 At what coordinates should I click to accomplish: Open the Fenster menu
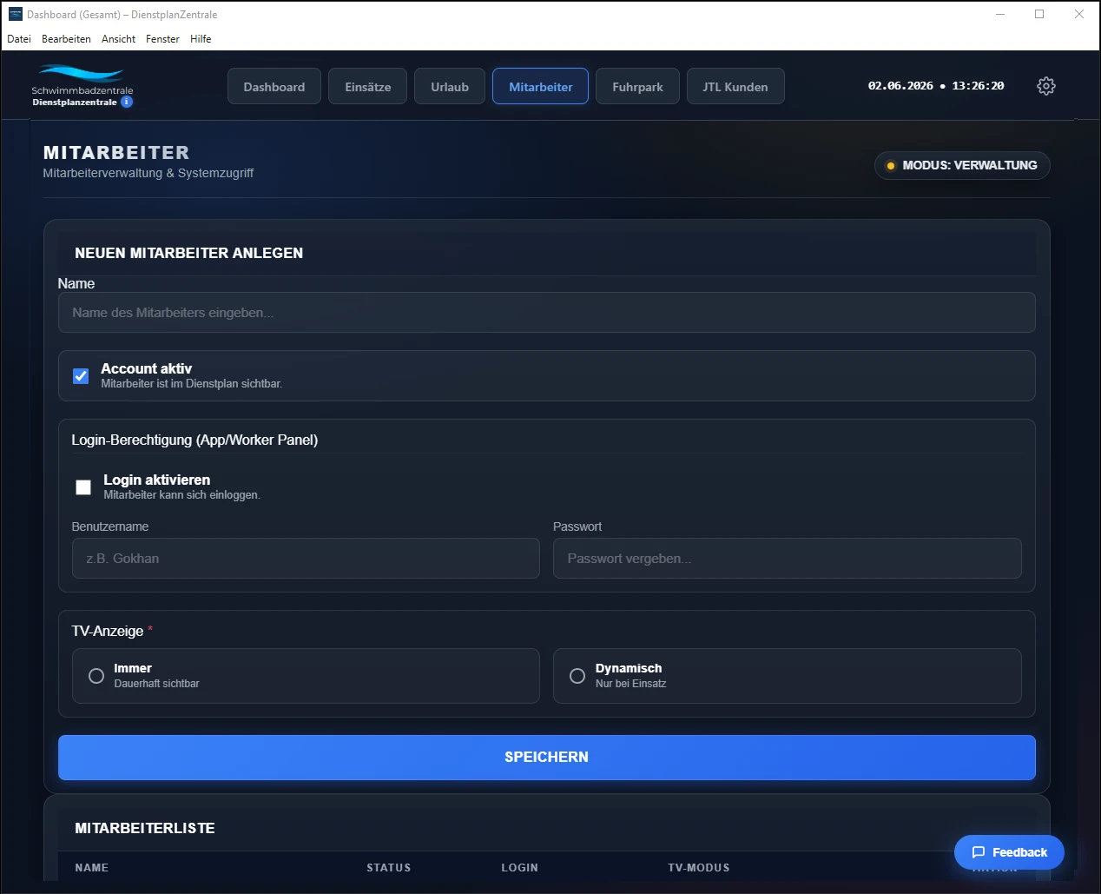pyautogui.click(x=162, y=39)
